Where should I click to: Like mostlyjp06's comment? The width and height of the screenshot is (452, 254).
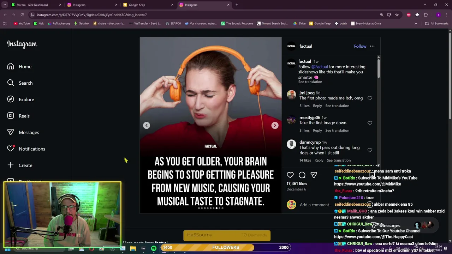click(370, 123)
